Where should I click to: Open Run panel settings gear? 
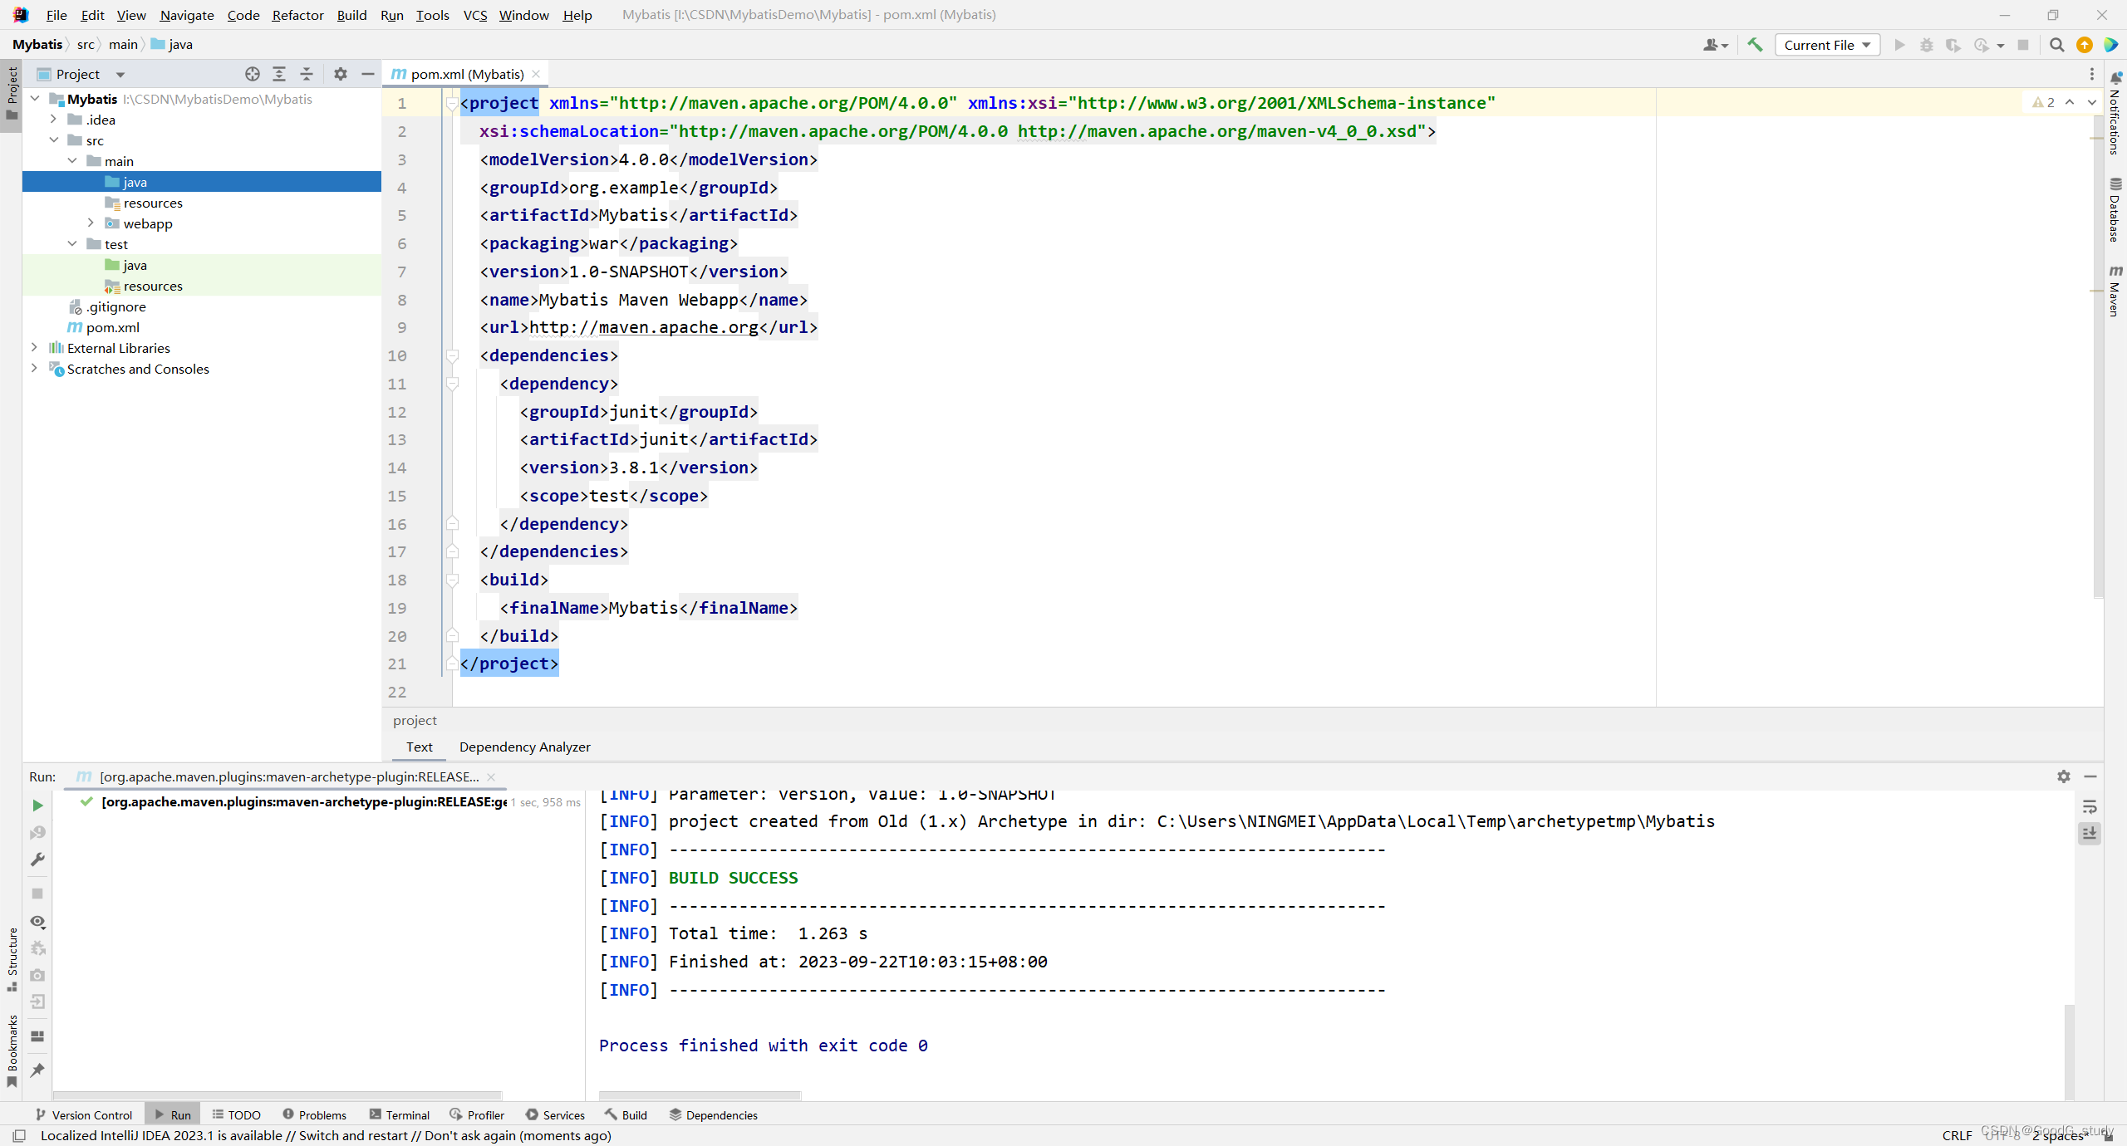click(x=2063, y=776)
